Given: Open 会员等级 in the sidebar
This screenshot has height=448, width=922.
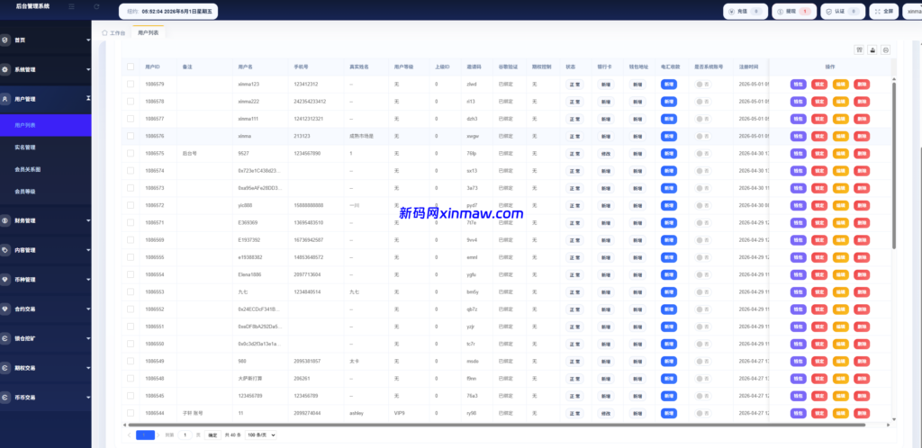Looking at the screenshot, I should [25, 192].
